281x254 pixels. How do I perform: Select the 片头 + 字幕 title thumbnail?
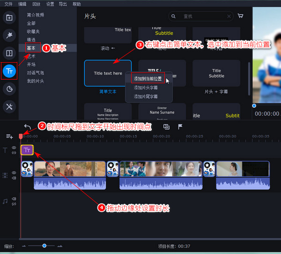pyautogui.click(x=216, y=73)
